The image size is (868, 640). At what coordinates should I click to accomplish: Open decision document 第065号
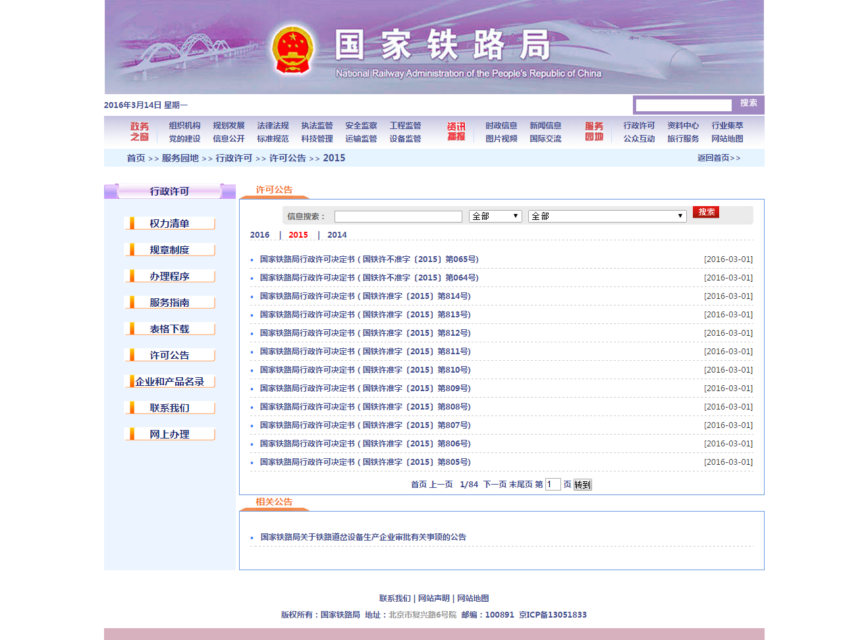pos(369,259)
